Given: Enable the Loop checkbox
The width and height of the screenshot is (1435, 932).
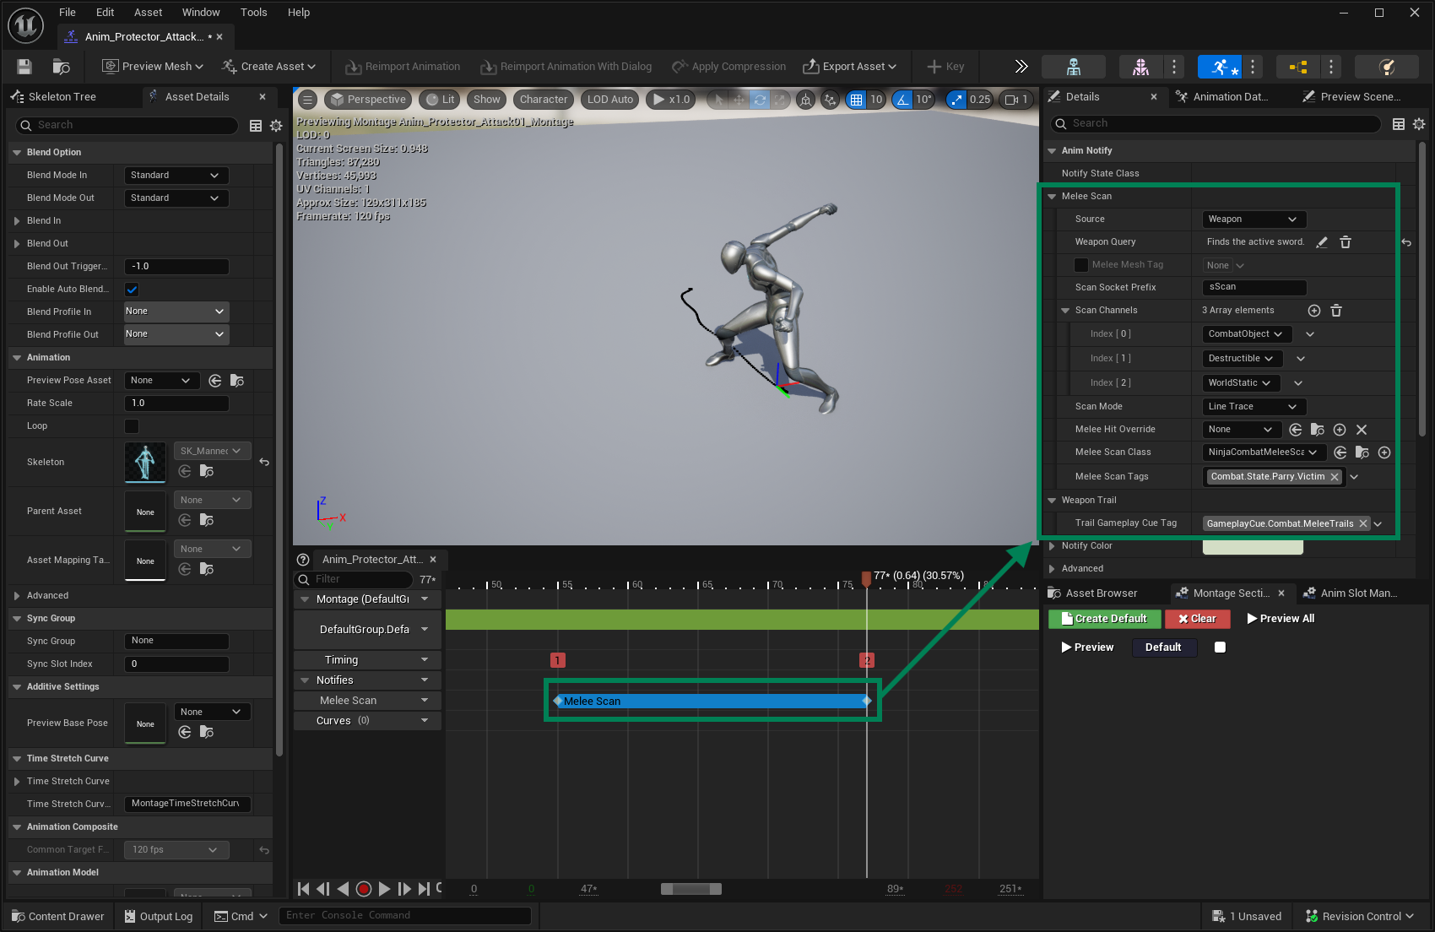Looking at the screenshot, I should click(x=133, y=426).
